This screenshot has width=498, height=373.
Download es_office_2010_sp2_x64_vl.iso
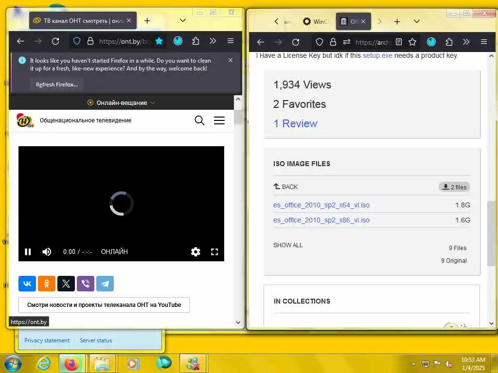[x=321, y=205]
